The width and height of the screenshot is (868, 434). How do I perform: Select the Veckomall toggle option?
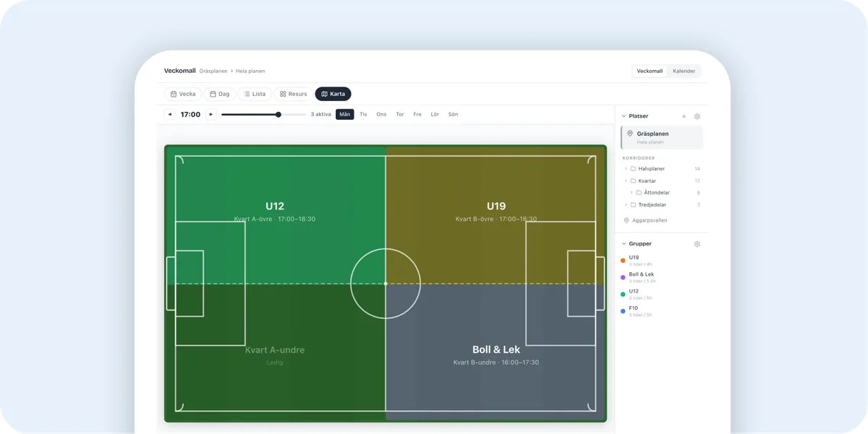[x=650, y=71]
